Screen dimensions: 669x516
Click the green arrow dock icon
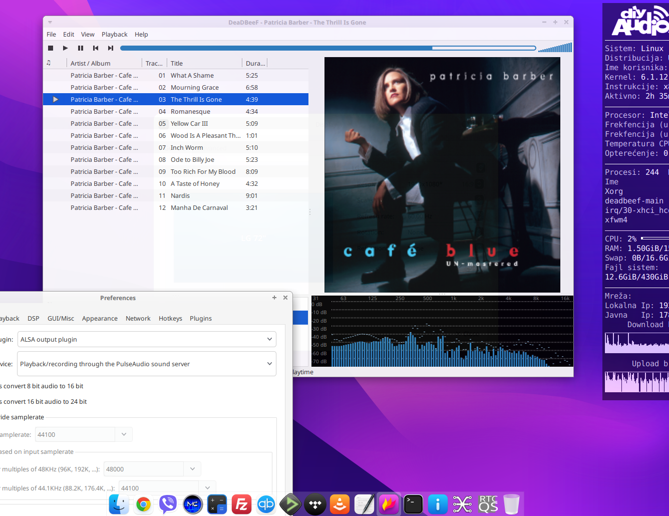click(290, 504)
